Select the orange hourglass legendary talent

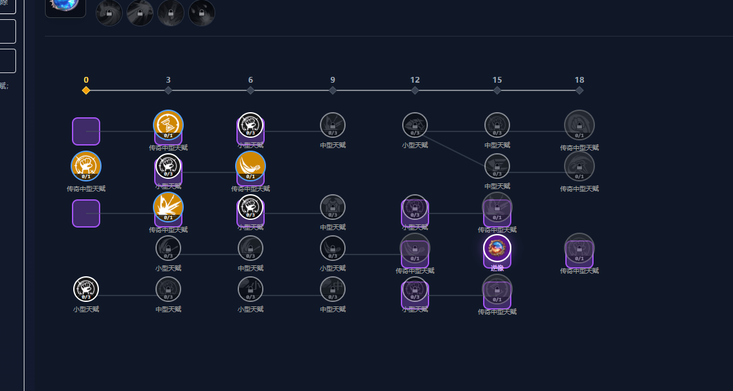pos(168,124)
